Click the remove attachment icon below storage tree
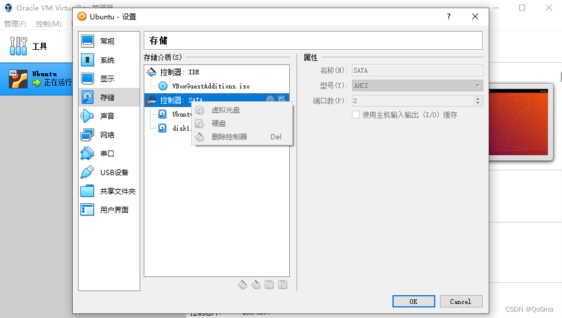 tap(283, 285)
